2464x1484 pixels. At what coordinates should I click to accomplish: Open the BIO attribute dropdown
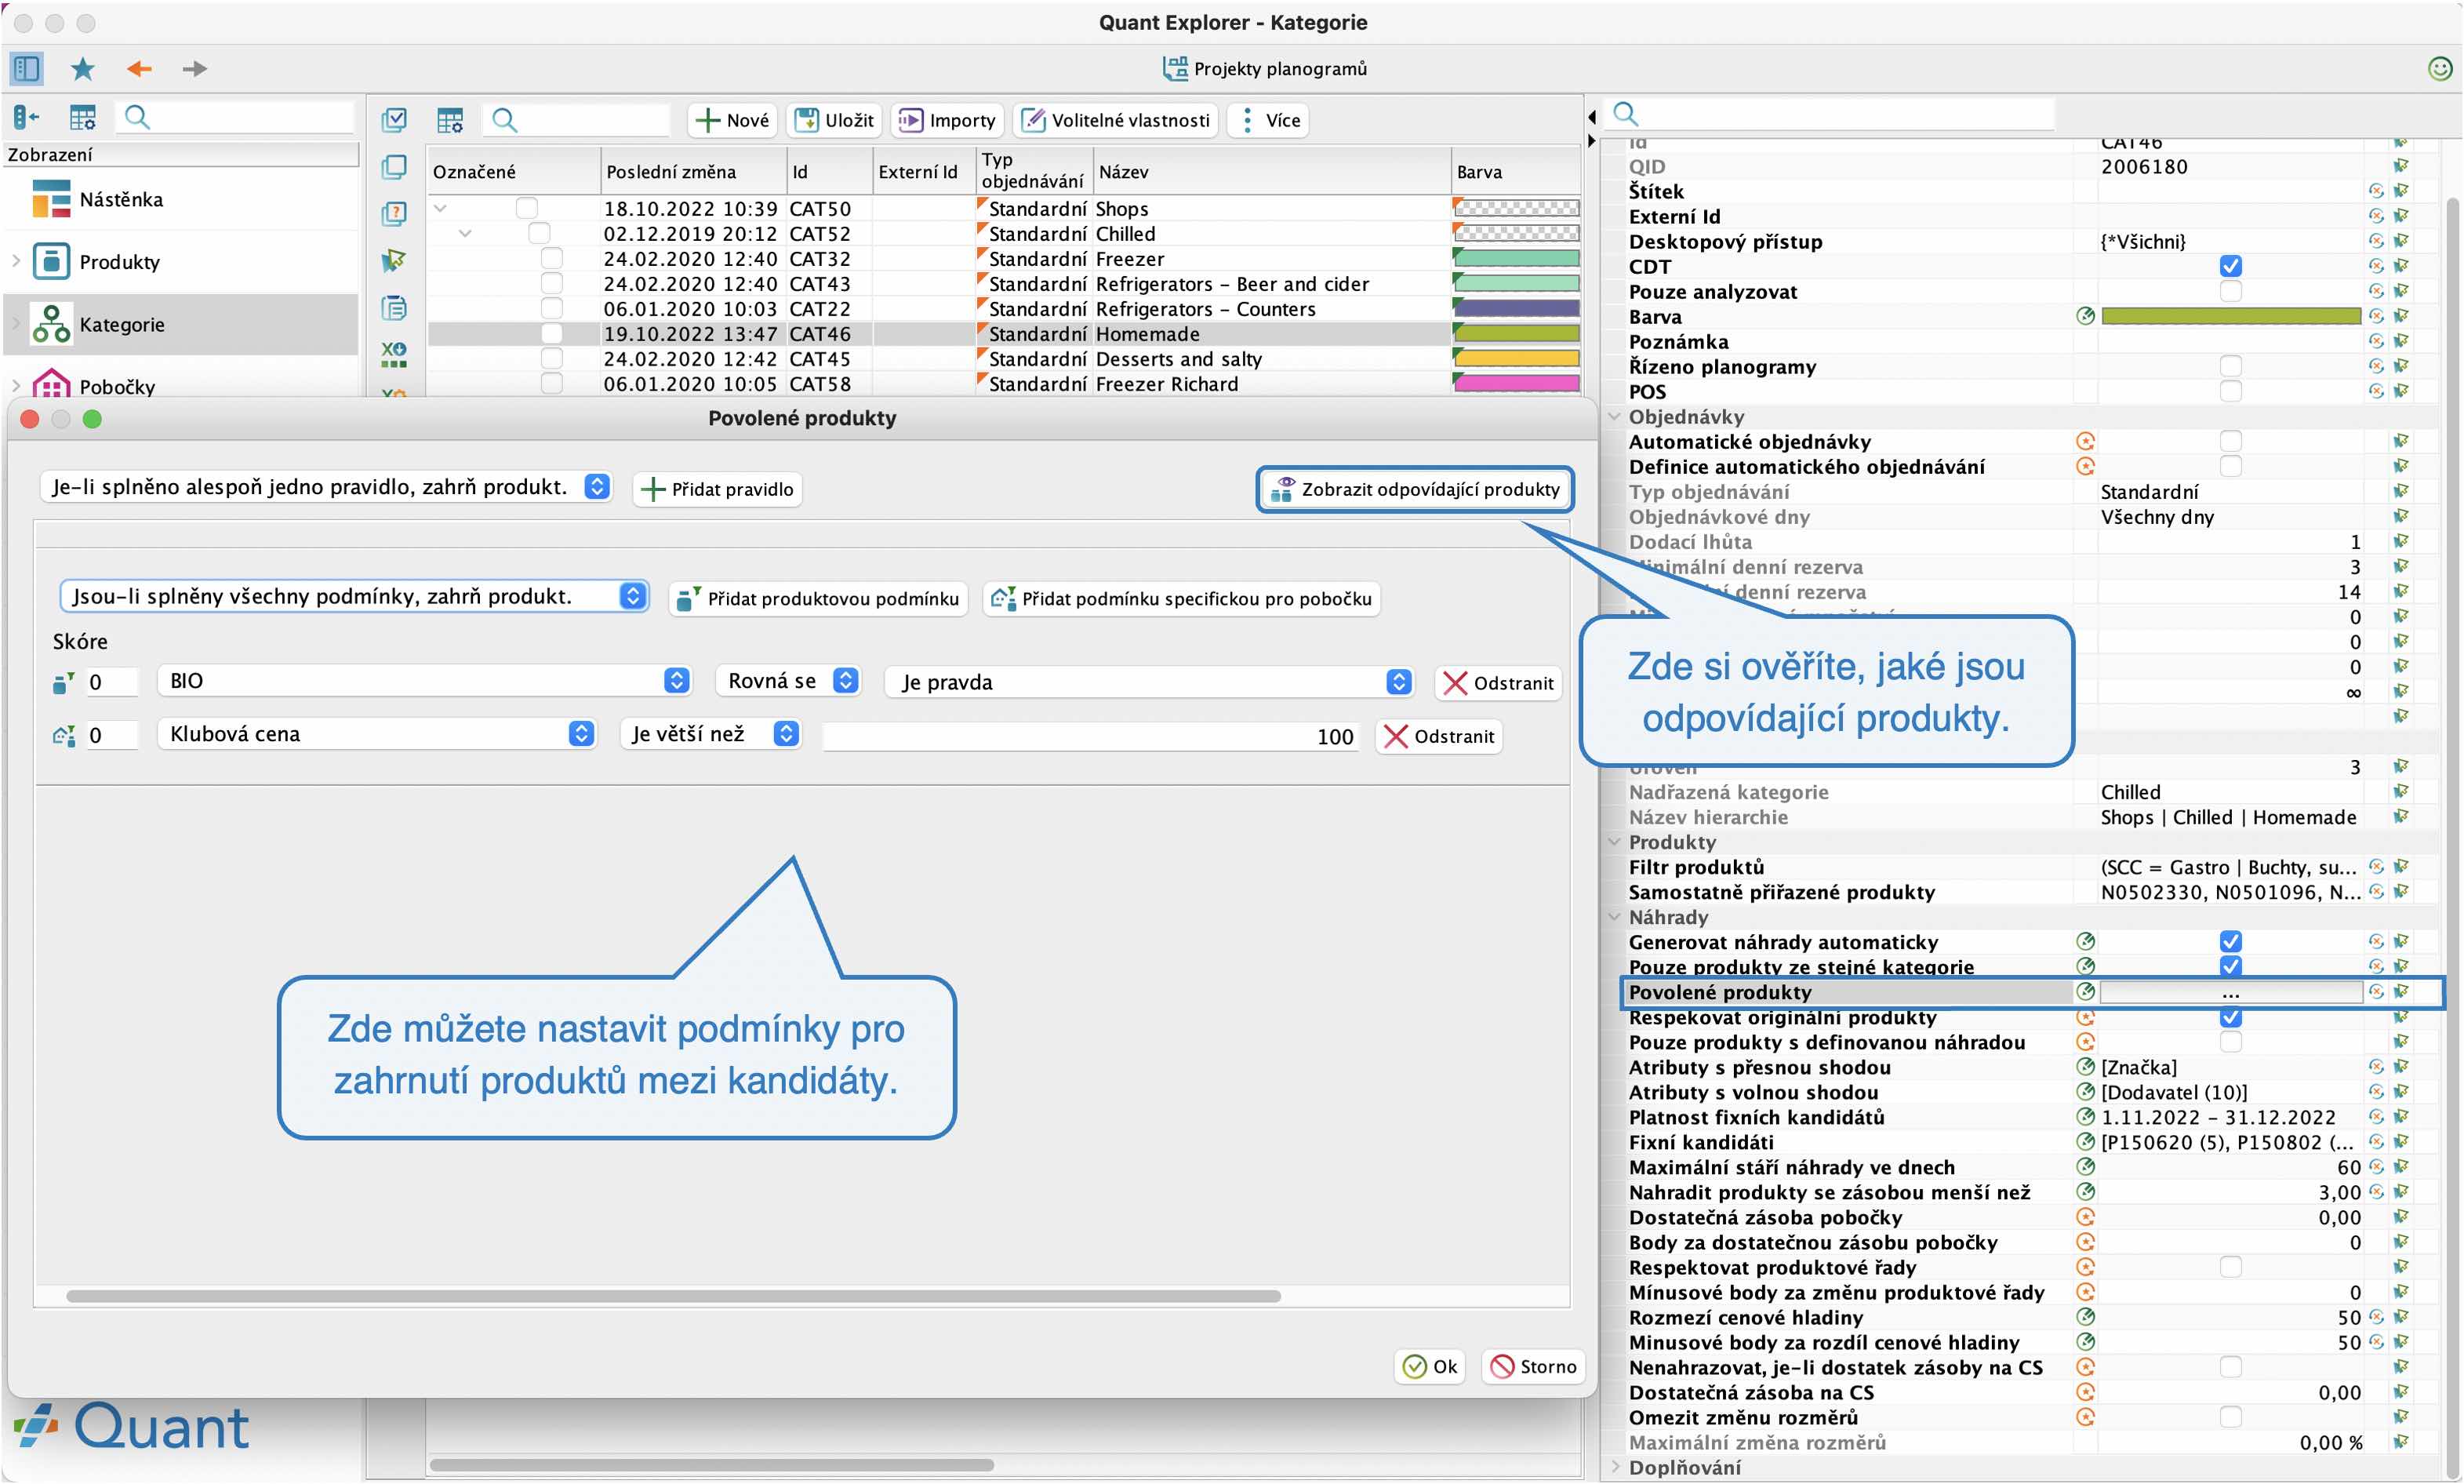click(x=423, y=681)
